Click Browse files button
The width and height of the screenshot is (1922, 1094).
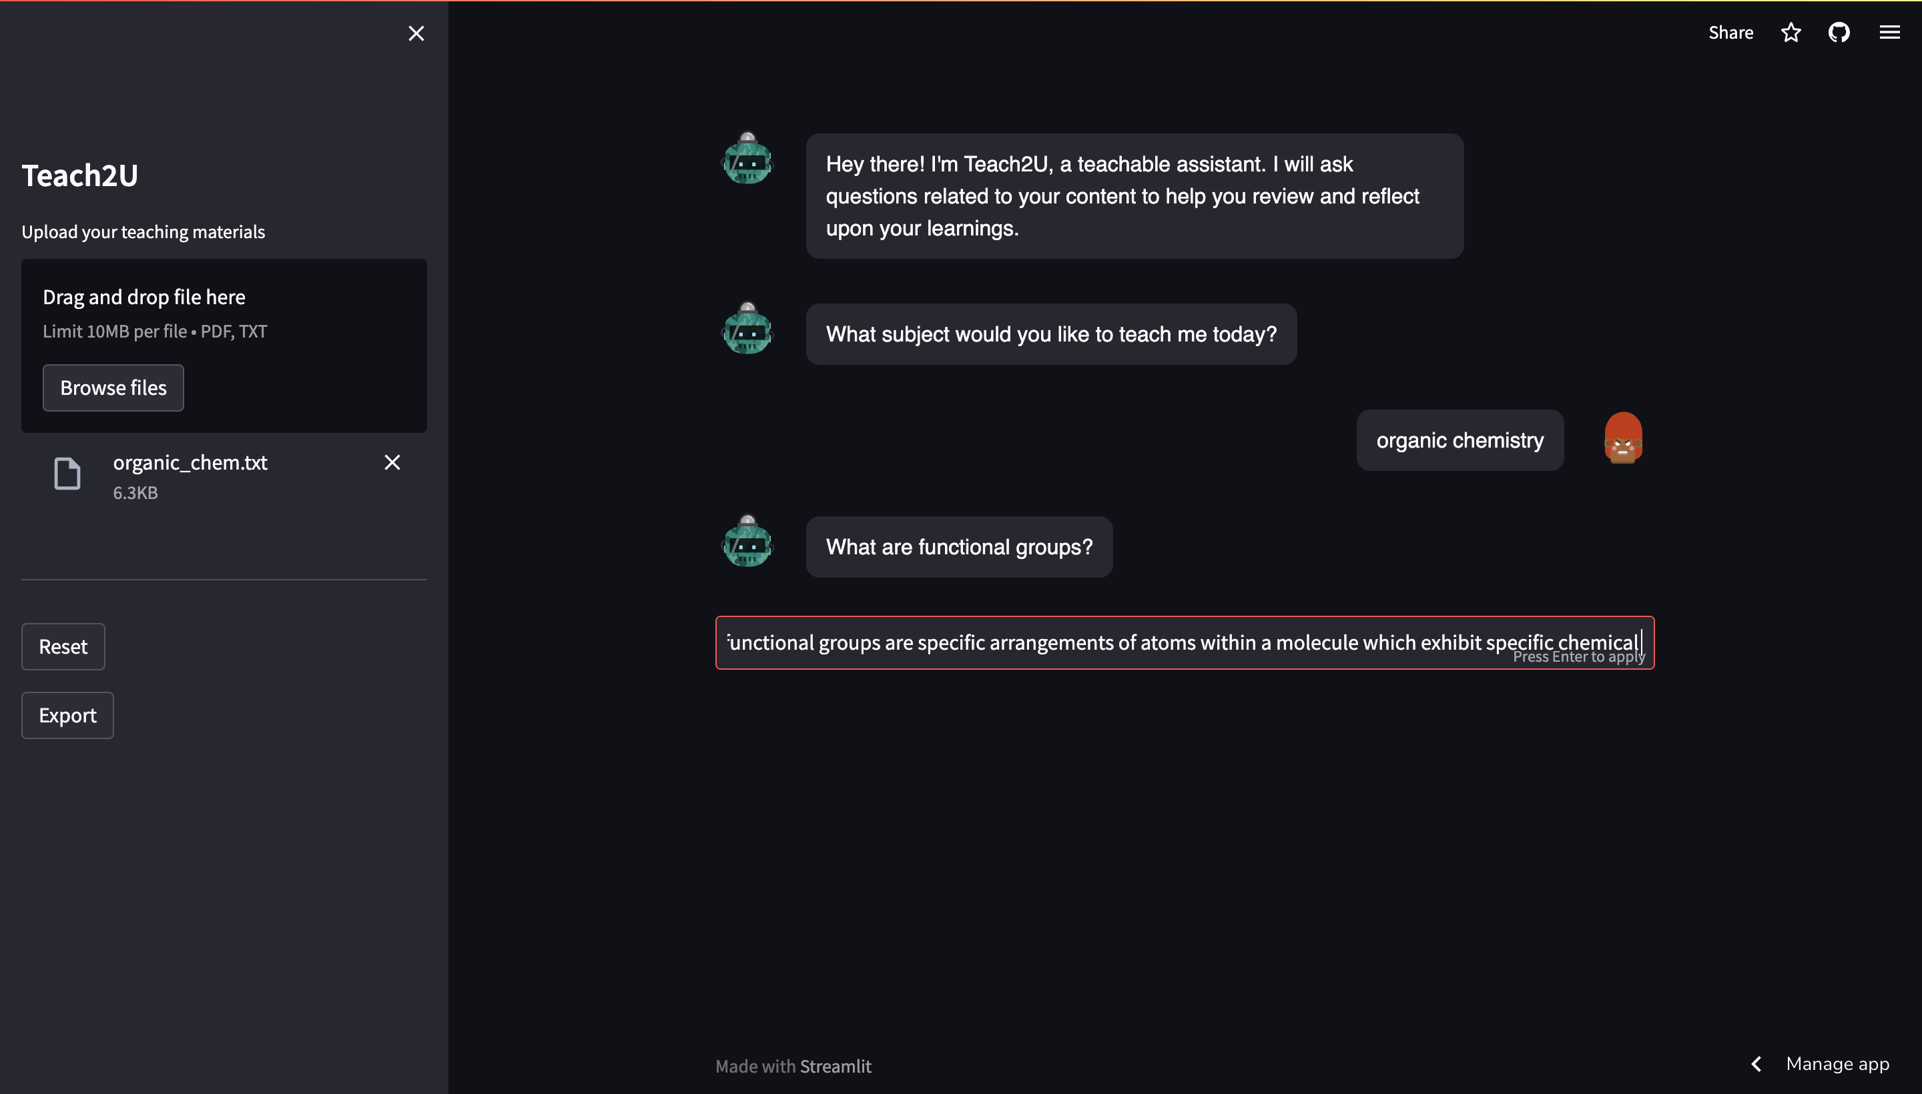tap(113, 388)
